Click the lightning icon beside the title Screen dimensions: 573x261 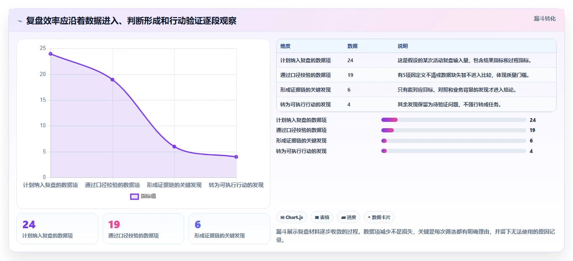pyautogui.click(x=20, y=21)
